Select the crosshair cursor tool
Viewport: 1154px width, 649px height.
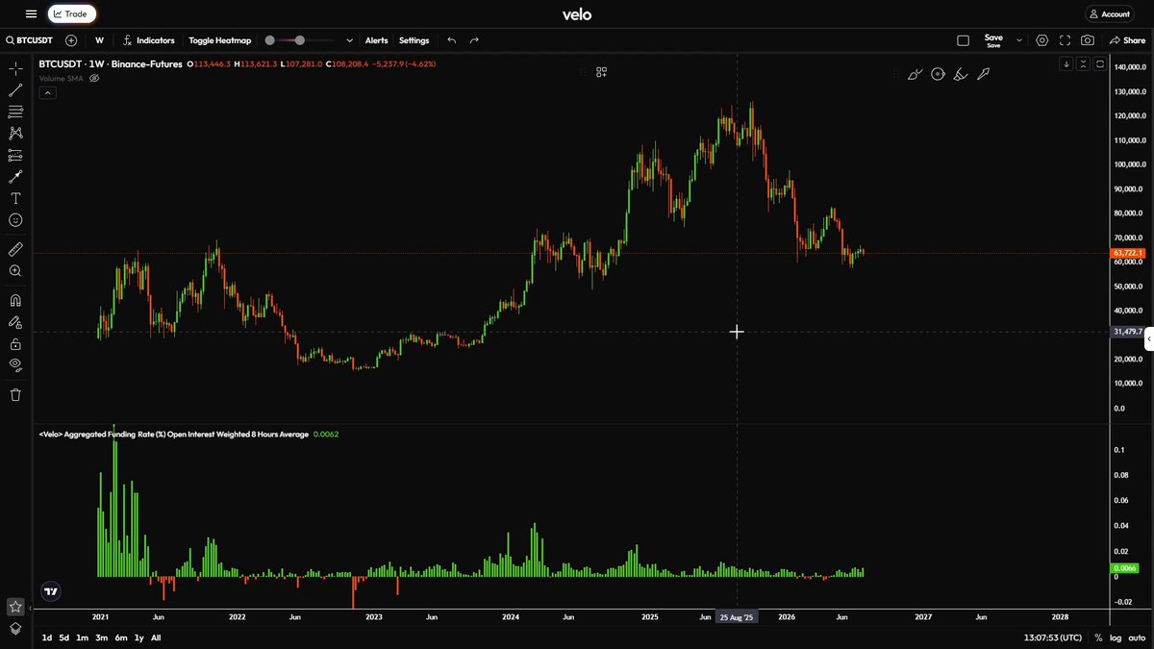pyautogui.click(x=15, y=68)
